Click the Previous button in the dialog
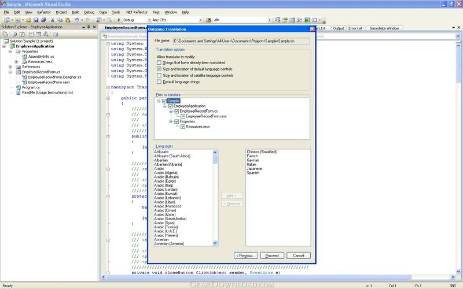Screen dimensions: 463x289 point(245,255)
